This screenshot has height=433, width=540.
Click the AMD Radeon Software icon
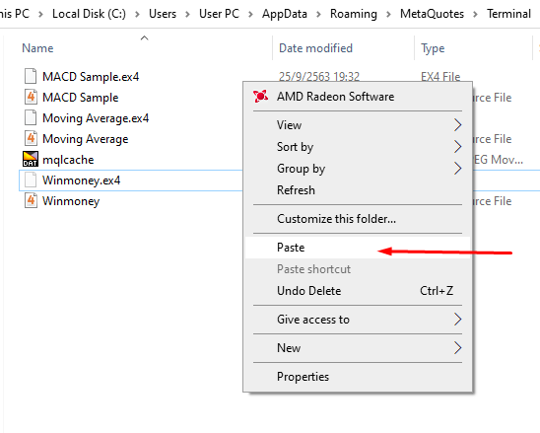click(x=260, y=97)
